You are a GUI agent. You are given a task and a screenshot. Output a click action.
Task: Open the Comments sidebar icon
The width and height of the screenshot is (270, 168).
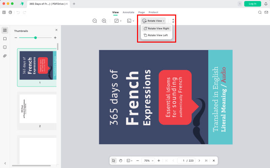[x=5, y=47]
